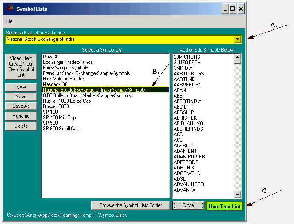This screenshot has height=224, width=294.
Task: Click the 20MICRONS symbol
Action: [187, 57]
